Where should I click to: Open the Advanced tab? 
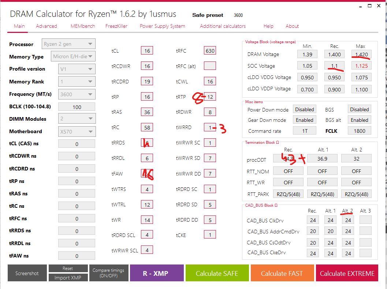46,26
